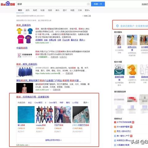Open 分类 sublink in Baike result

point(59,40)
